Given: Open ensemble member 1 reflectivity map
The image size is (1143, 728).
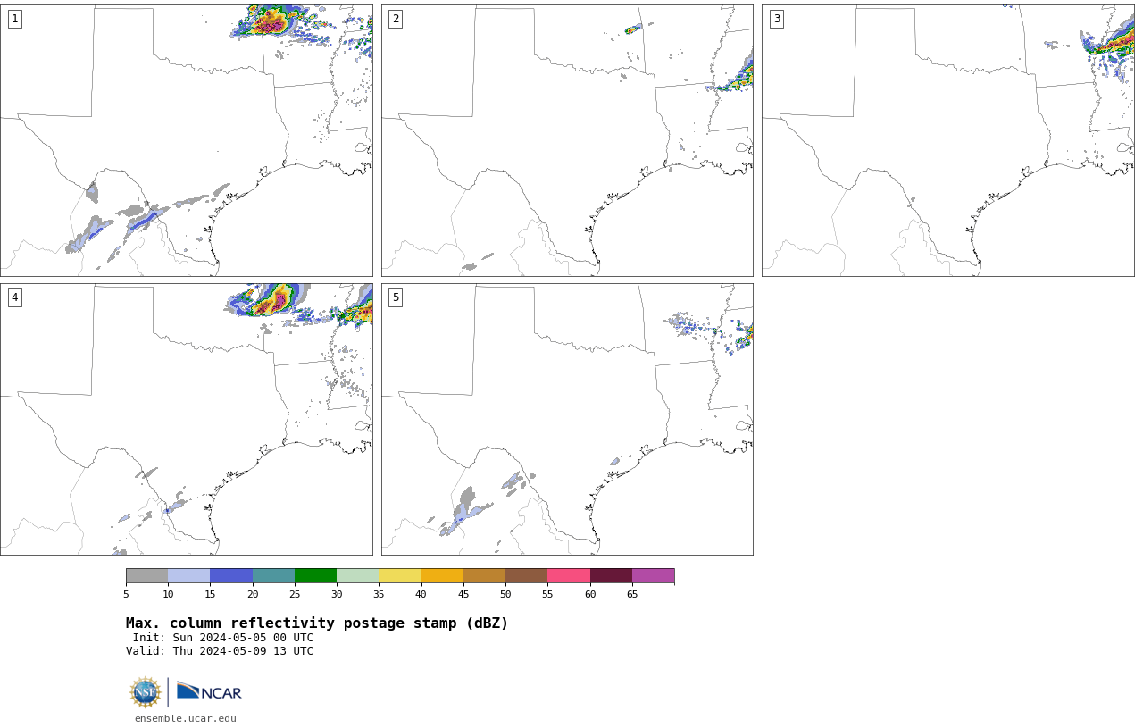Looking at the screenshot, I should point(186,140).
